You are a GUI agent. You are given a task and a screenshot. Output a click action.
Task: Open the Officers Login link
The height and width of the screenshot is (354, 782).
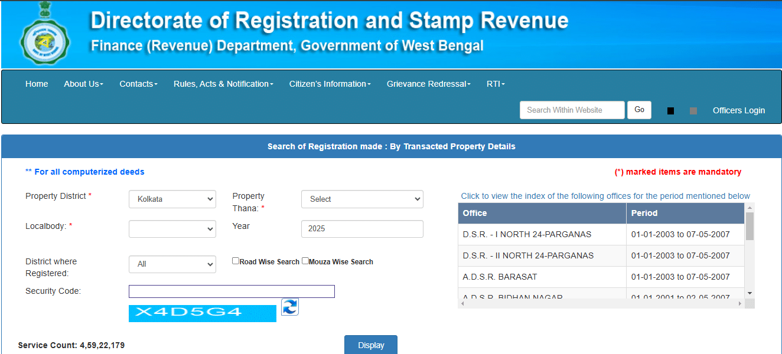click(x=738, y=110)
